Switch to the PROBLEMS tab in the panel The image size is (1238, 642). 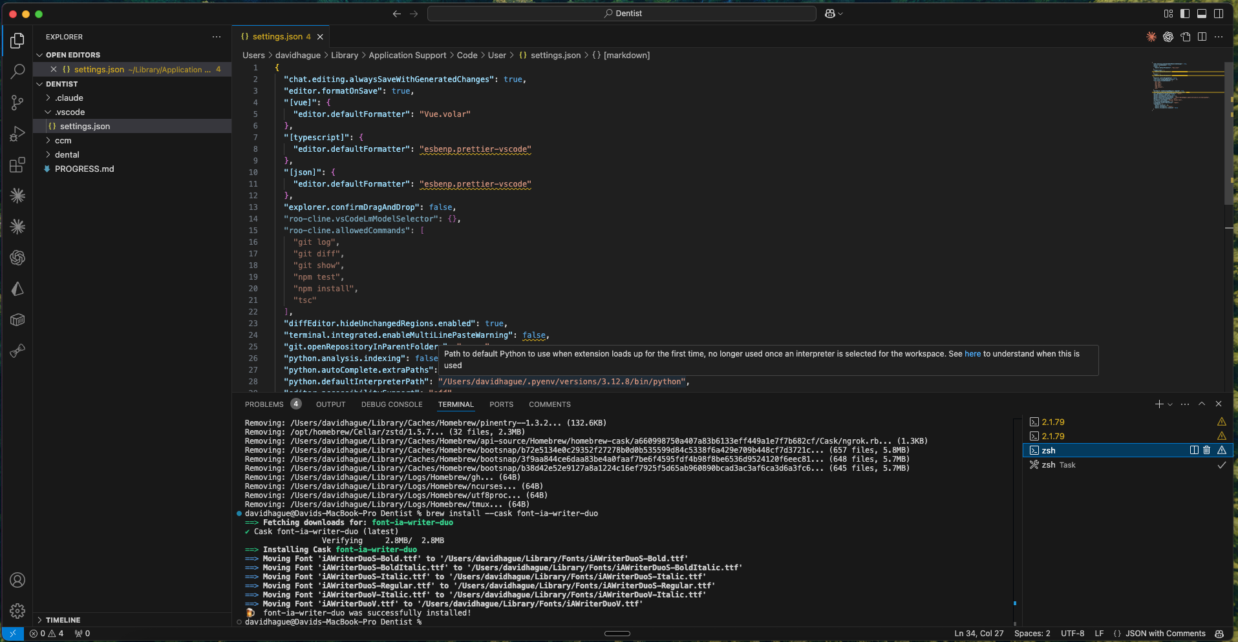265,404
